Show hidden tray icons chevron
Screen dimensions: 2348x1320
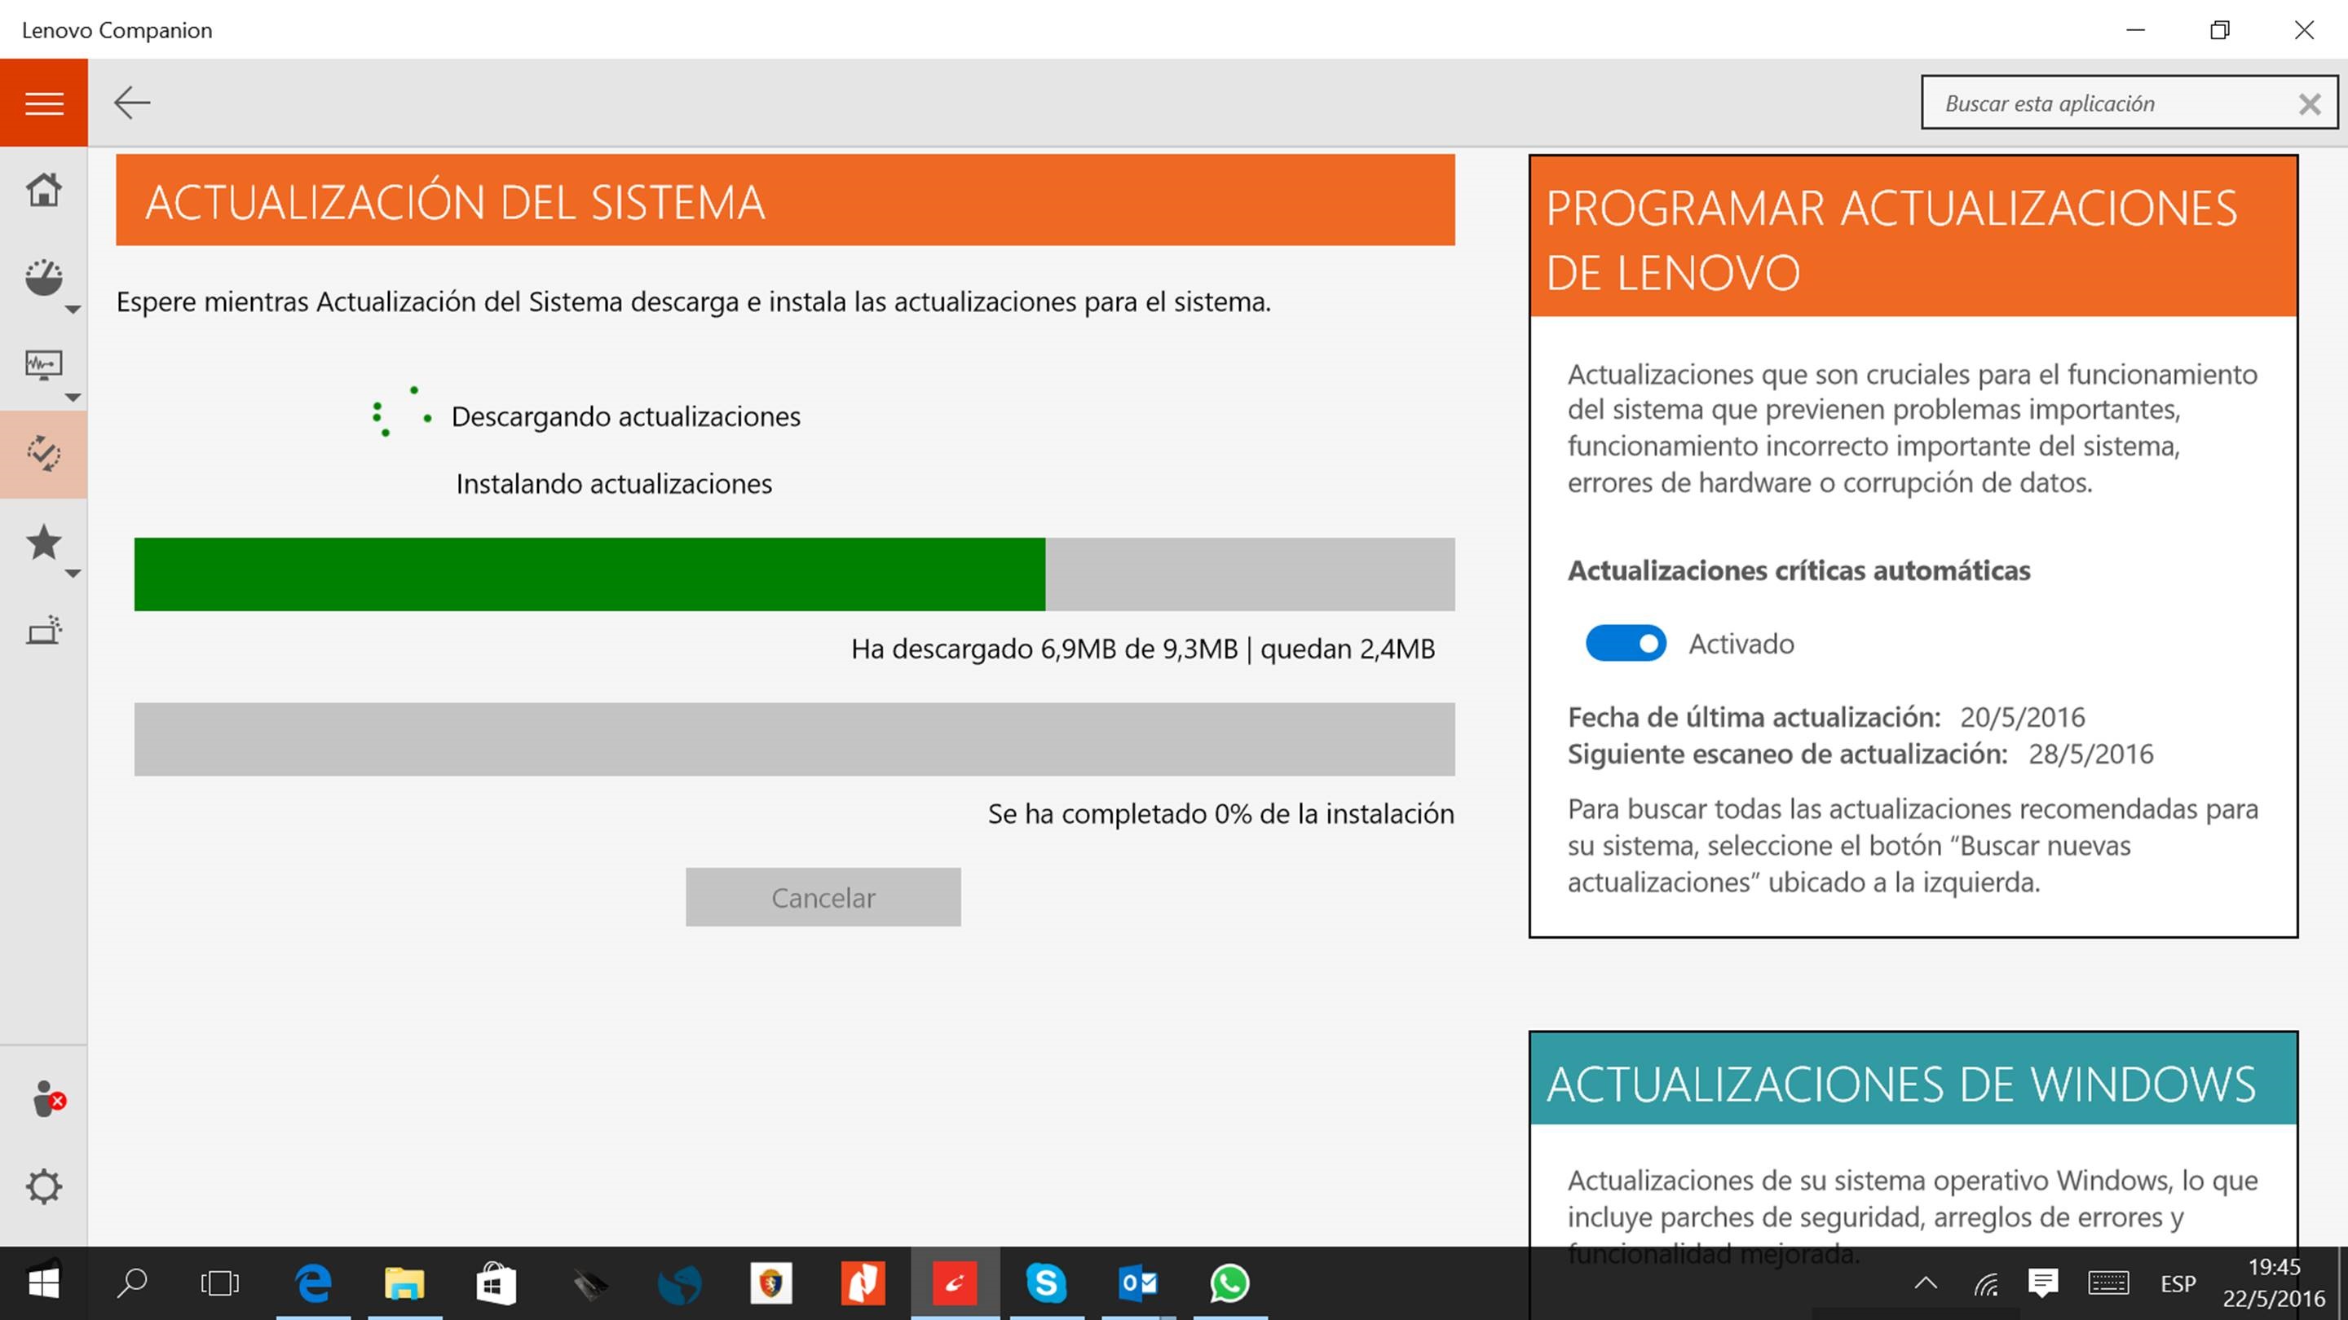pyautogui.click(x=1926, y=1283)
